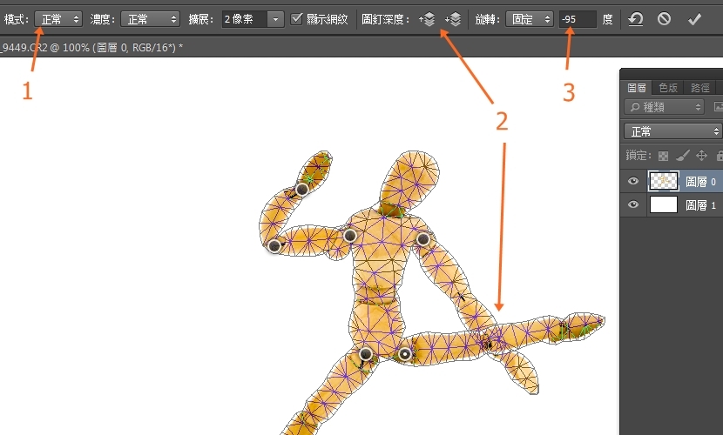The image size is (723, 435).
Task: Lock transparent pixels in the Layers panel
Action: point(663,156)
